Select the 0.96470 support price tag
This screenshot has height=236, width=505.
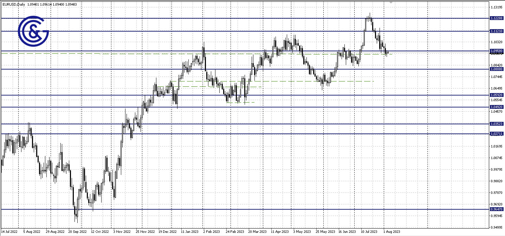tap(496, 209)
